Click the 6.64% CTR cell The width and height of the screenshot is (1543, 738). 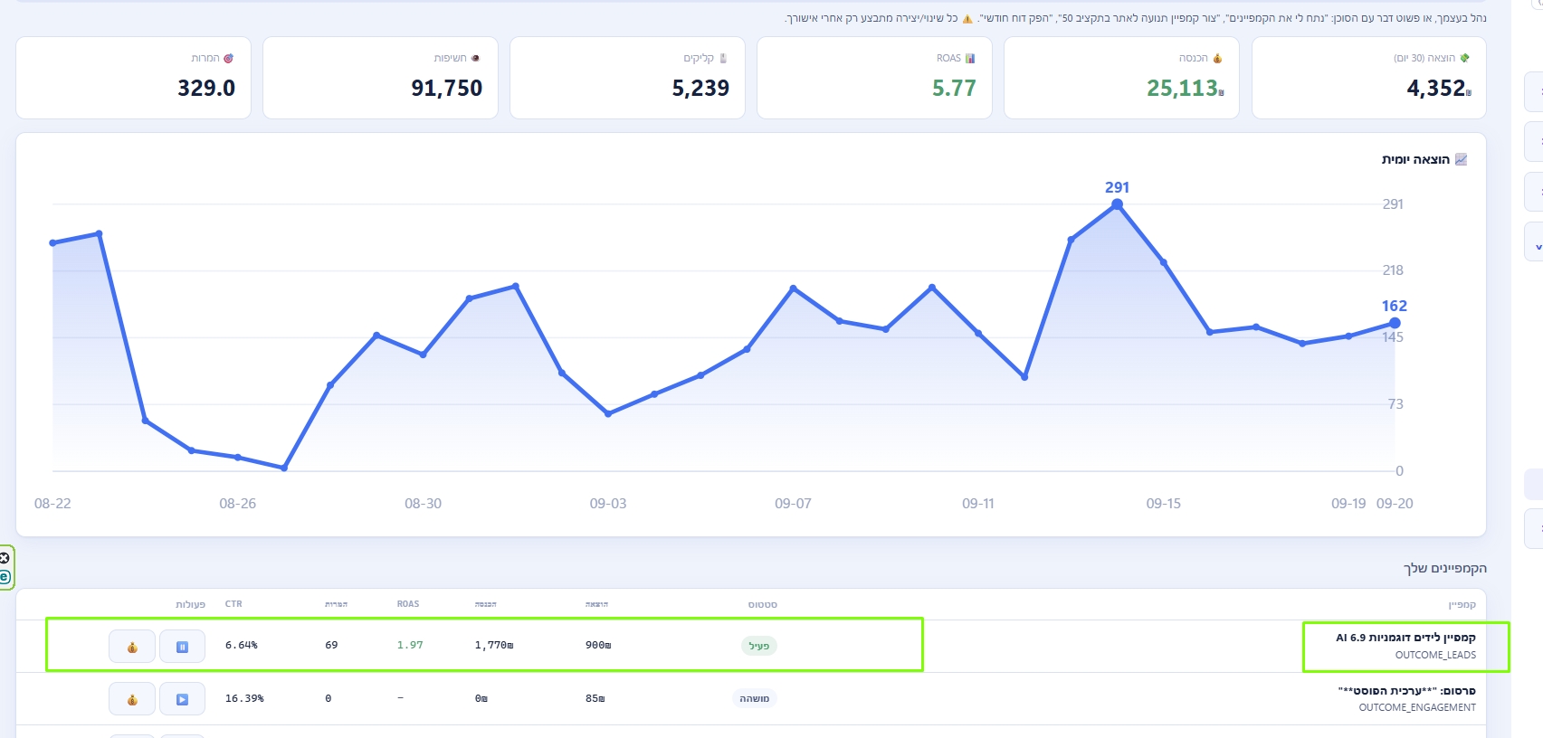242,646
